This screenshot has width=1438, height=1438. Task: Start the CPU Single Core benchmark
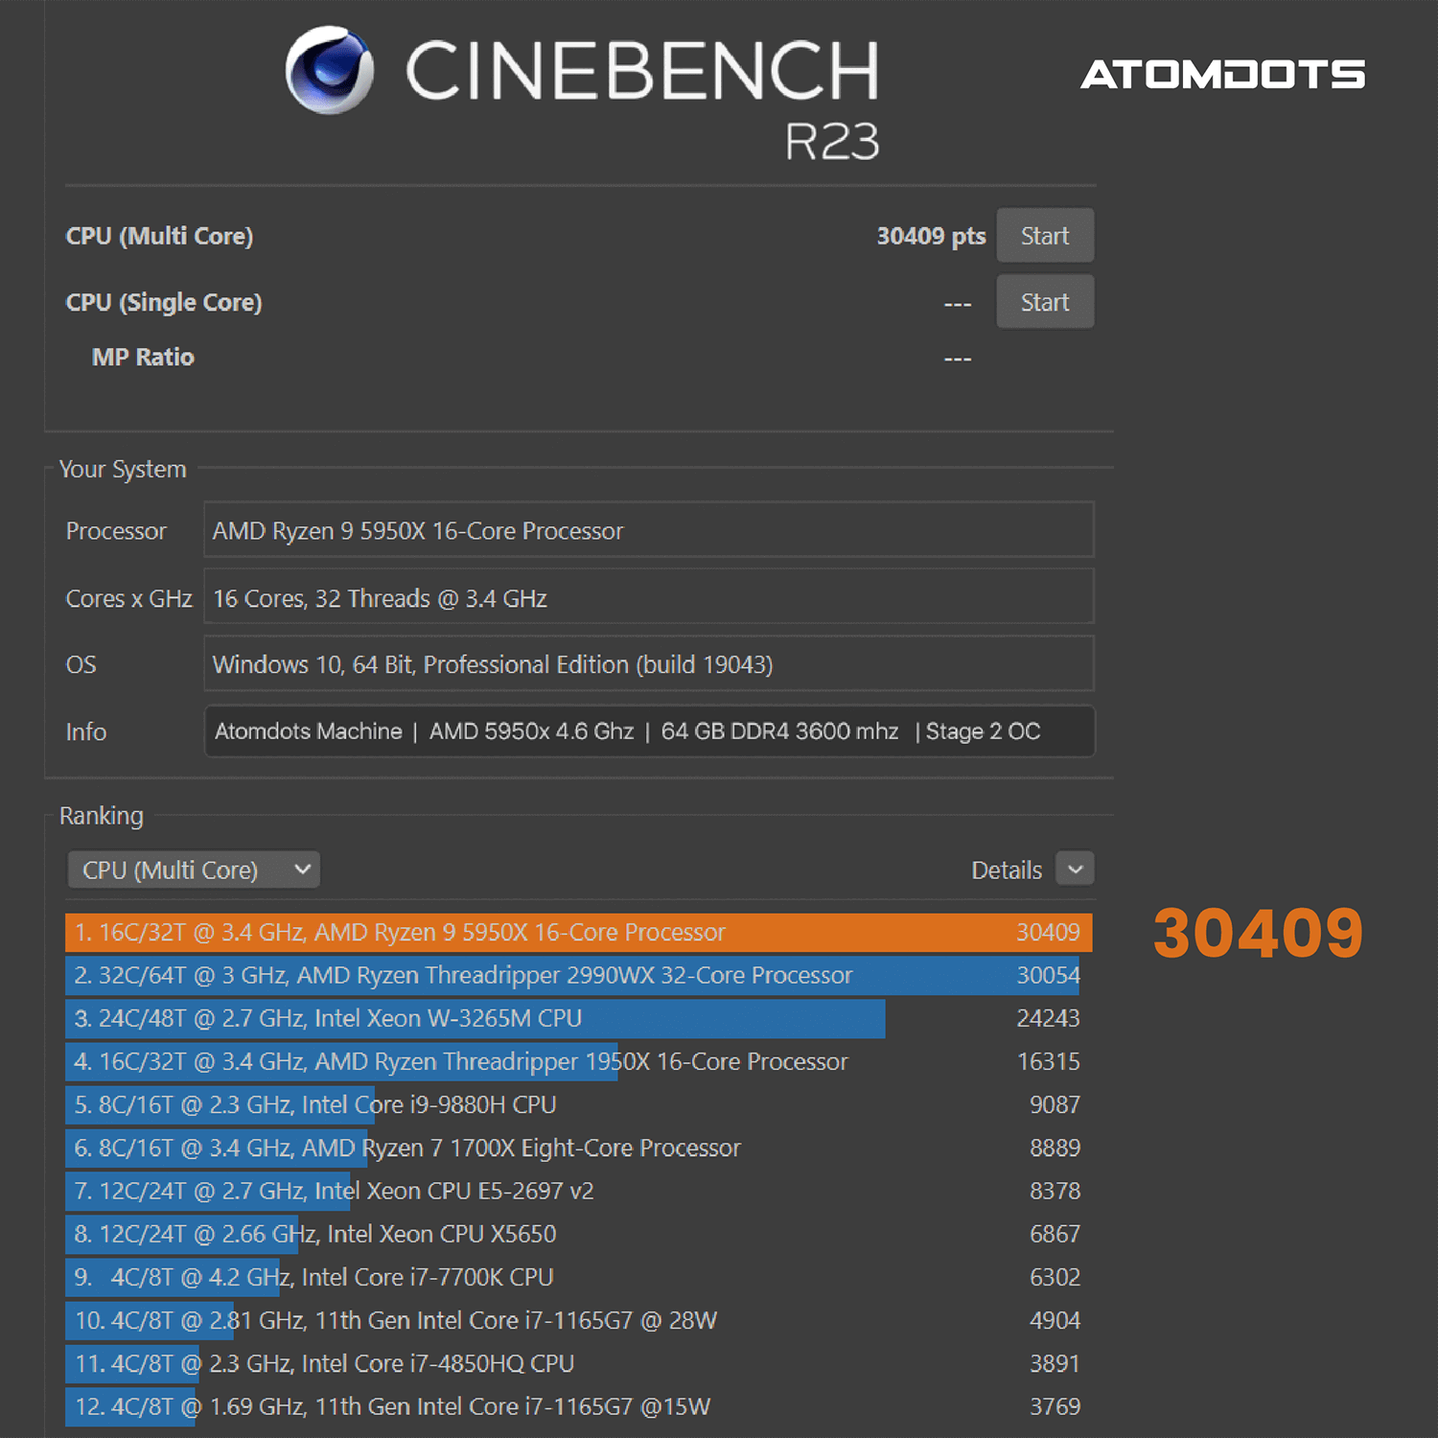pyautogui.click(x=1044, y=302)
